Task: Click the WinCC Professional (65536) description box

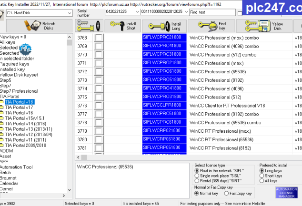Action: 132,181
